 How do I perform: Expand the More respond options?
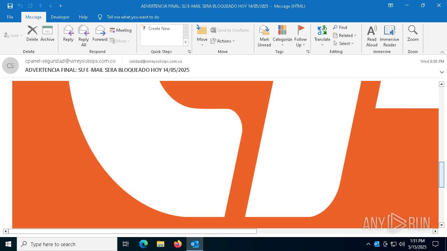point(120,41)
